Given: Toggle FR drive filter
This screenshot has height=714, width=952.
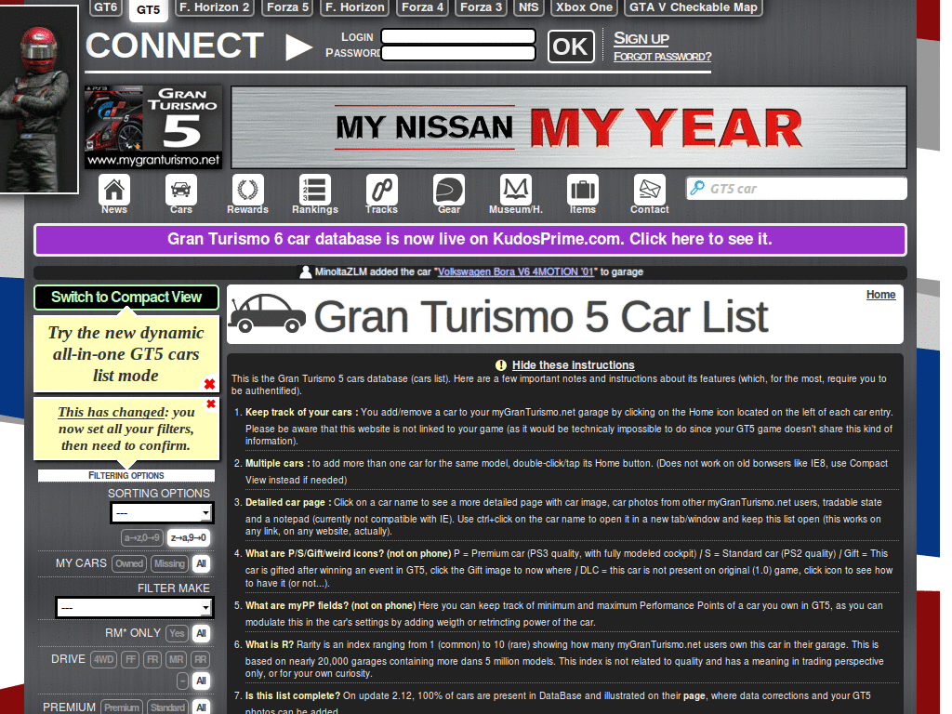Looking at the screenshot, I should coord(152,659).
